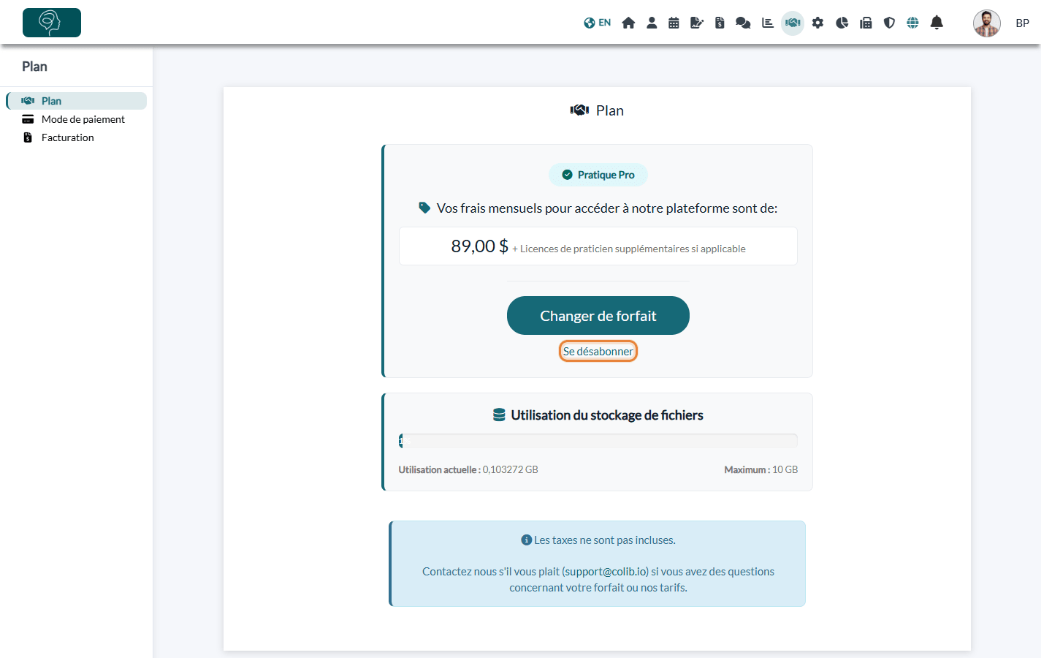Select Plan in the sidebar
Image resolution: width=1052 pixels, height=658 pixels.
(x=77, y=101)
